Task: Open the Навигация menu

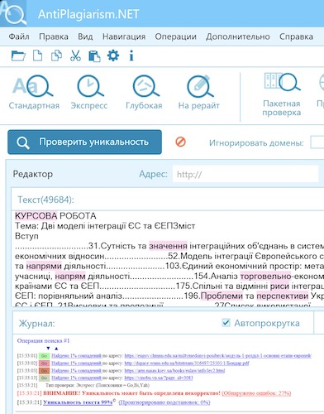Action: [x=124, y=36]
